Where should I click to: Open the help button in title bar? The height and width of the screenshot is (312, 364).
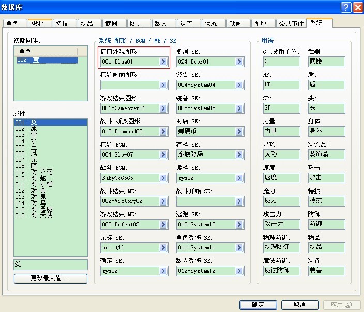click(346, 7)
